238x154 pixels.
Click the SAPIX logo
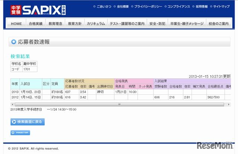tap(38, 10)
